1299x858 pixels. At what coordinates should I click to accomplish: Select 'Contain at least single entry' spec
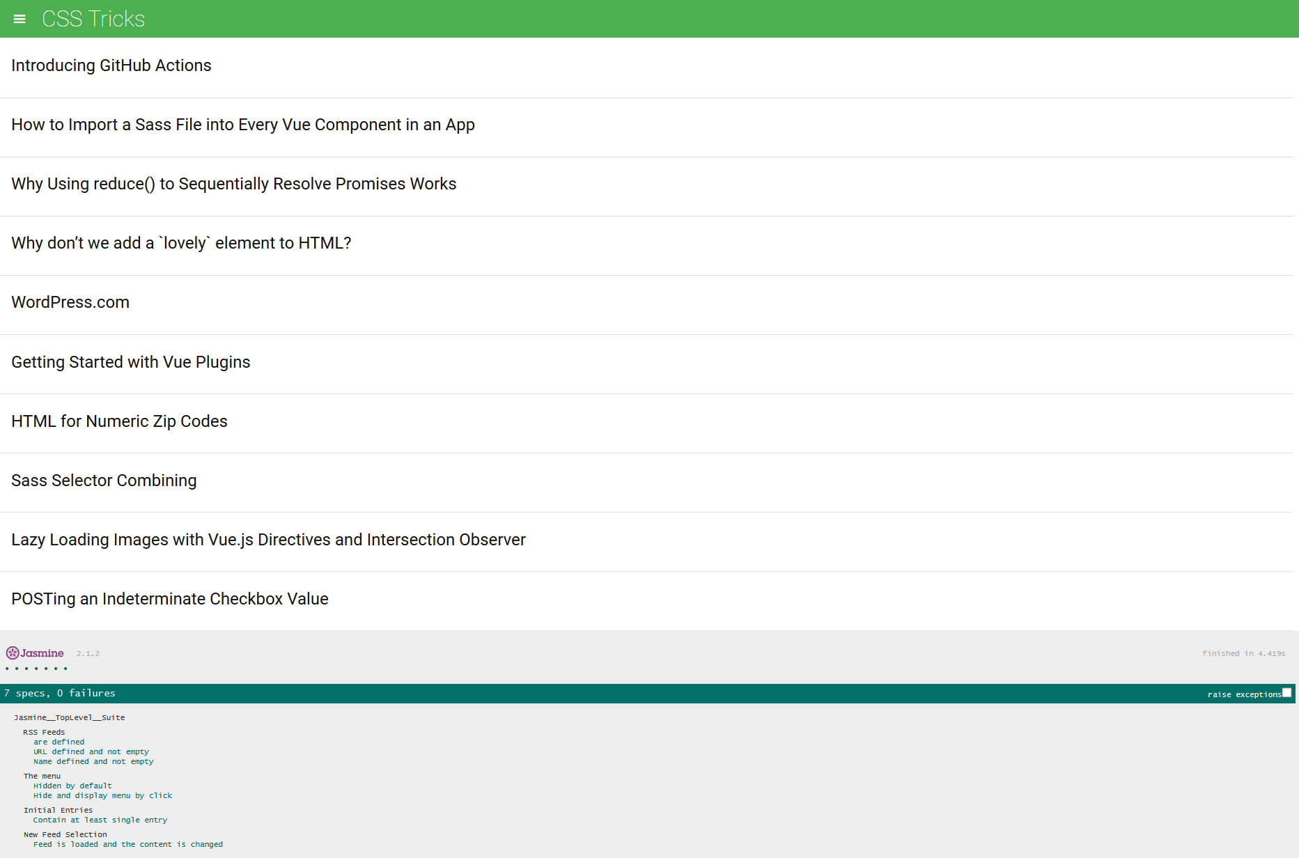point(100,820)
